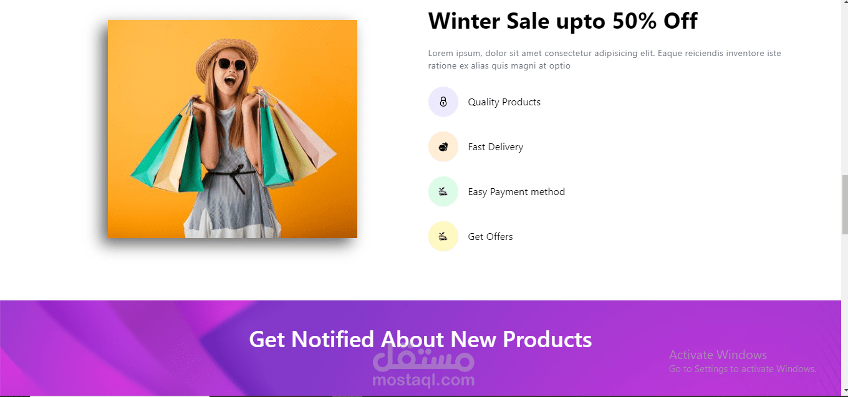The width and height of the screenshot is (848, 397).
Task: Click the scrollbar down arrow
Action: pos(844,391)
